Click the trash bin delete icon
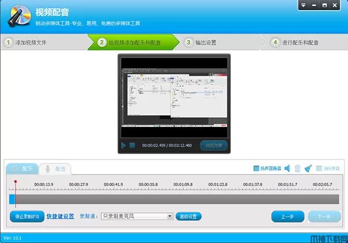Image resolution: width=348 pixels, height=243 pixels. pos(298,169)
